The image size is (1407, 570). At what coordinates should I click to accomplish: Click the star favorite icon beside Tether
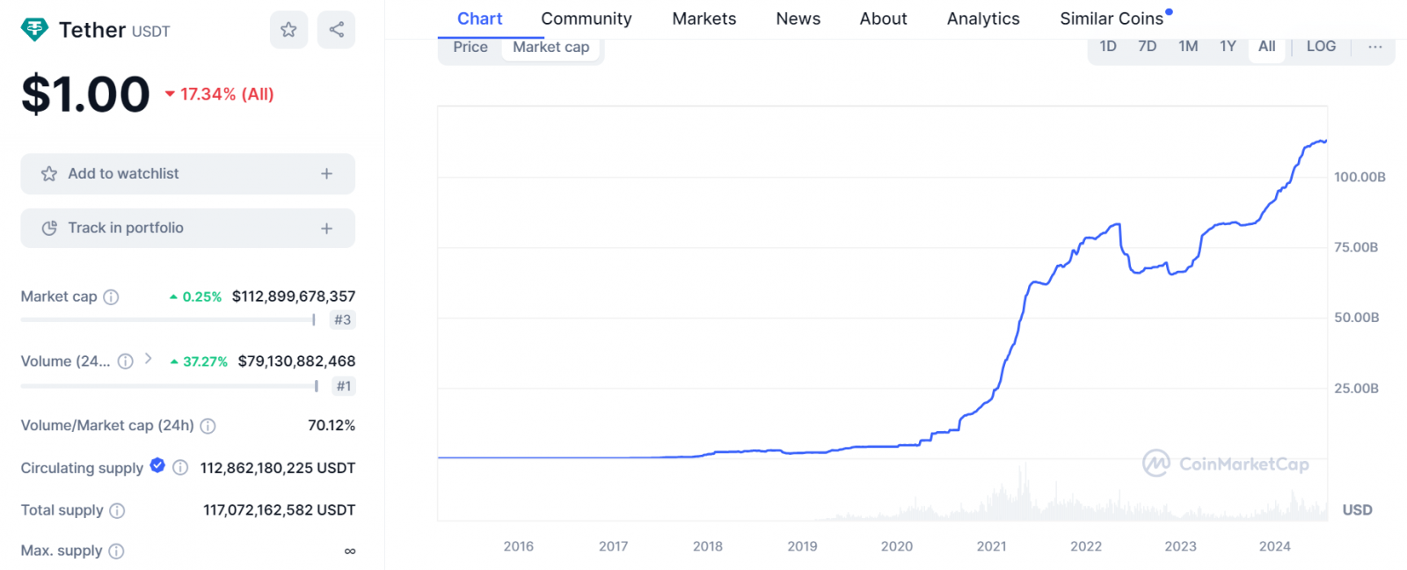(x=288, y=30)
